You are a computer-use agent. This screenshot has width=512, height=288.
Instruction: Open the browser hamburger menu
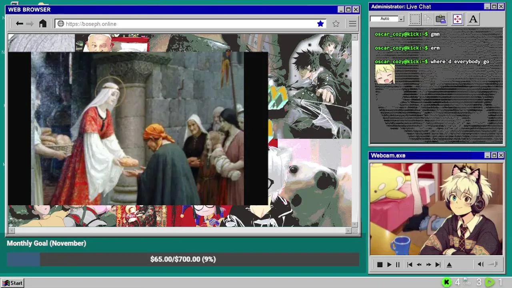click(352, 24)
